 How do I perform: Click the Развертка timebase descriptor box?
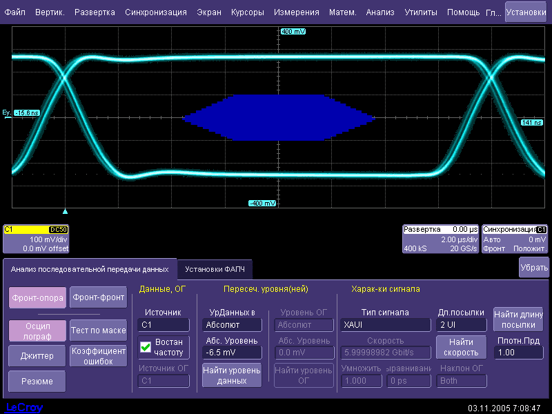pos(440,239)
